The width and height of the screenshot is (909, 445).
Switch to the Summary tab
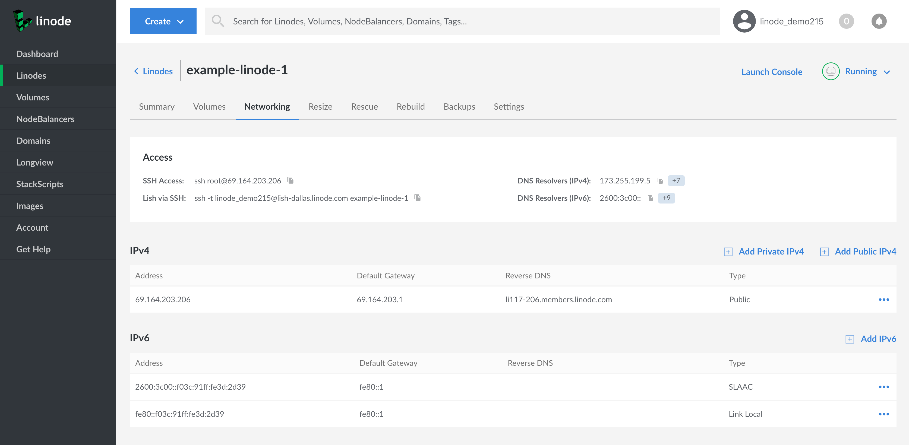coord(157,106)
